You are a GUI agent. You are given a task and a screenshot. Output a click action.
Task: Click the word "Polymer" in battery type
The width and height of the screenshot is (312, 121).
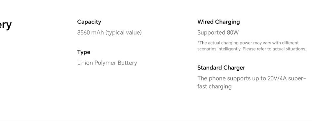[105, 63]
